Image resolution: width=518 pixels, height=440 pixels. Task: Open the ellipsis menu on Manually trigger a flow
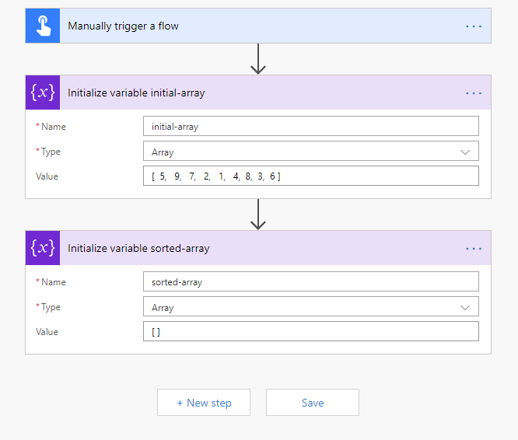click(474, 26)
